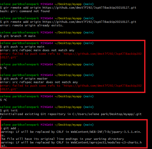
Task: Click the '$ git remote add origin' command line
Action: coord(68,22)
